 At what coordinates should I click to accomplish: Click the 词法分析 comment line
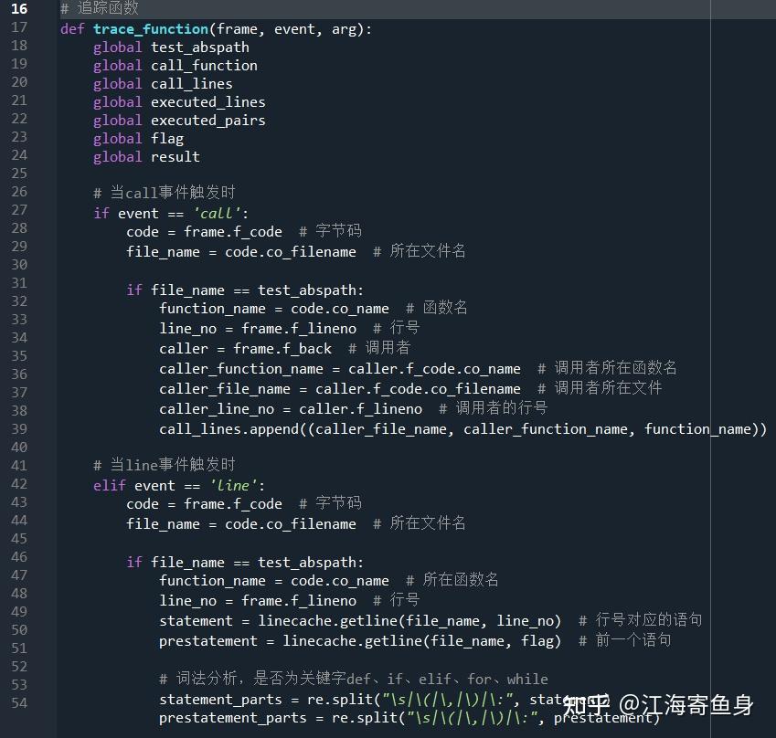[x=354, y=679]
